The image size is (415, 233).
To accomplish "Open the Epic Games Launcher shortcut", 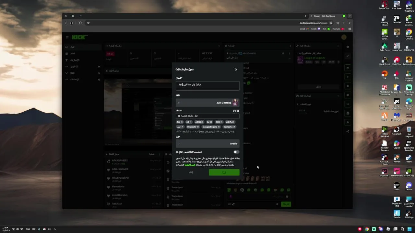I will pos(409,146).
